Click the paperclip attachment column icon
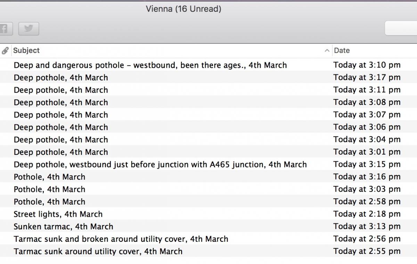The width and height of the screenshot is (417, 264). coord(5,51)
